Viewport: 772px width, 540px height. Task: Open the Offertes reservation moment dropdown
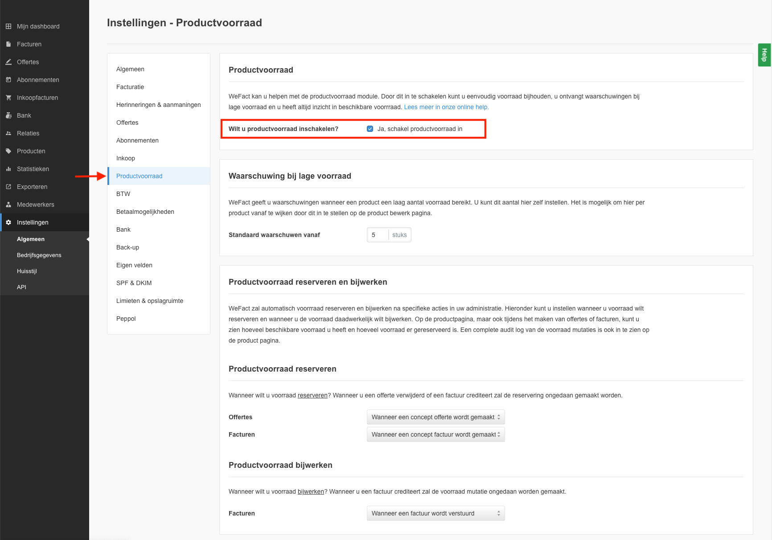click(435, 417)
